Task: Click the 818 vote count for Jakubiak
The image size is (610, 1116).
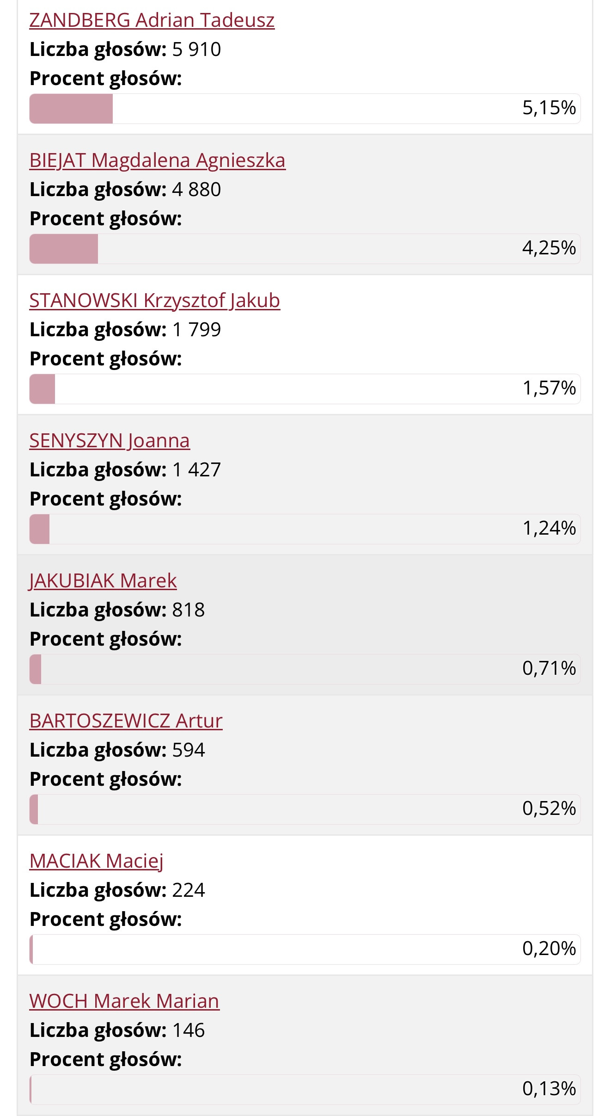Action: tap(188, 610)
